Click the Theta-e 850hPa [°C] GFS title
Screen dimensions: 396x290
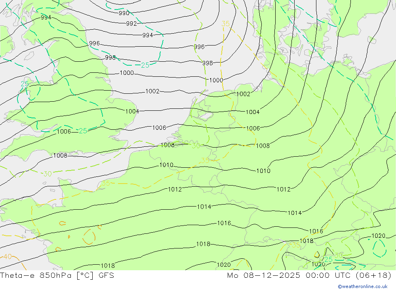click(x=57, y=275)
